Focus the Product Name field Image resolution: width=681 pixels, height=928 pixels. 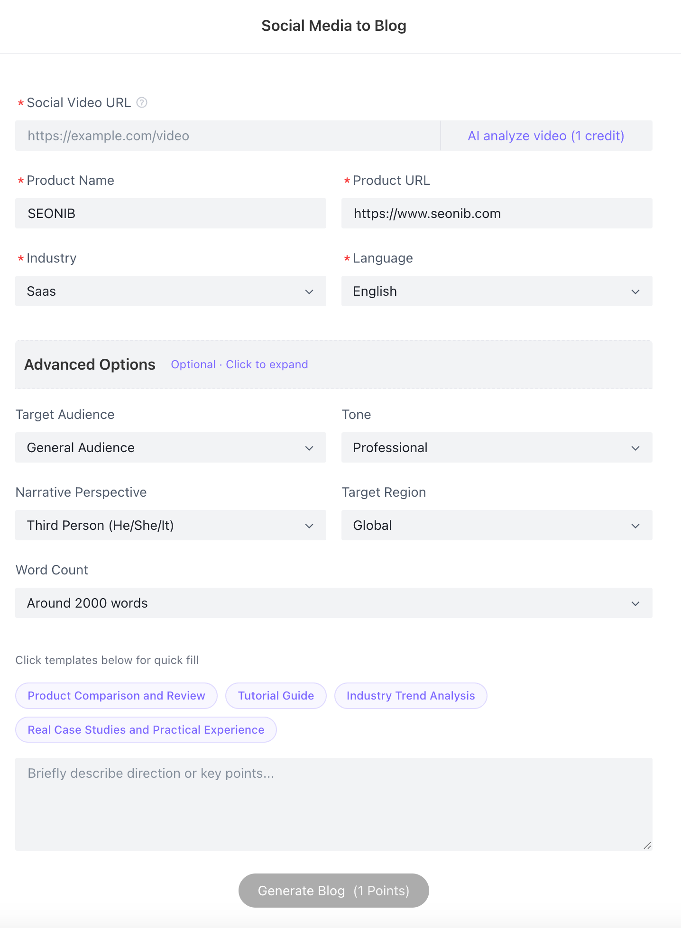(x=171, y=214)
